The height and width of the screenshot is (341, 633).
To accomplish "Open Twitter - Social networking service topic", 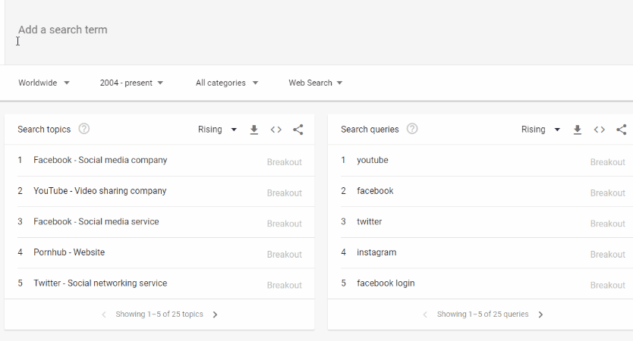I will pos(100,283).
